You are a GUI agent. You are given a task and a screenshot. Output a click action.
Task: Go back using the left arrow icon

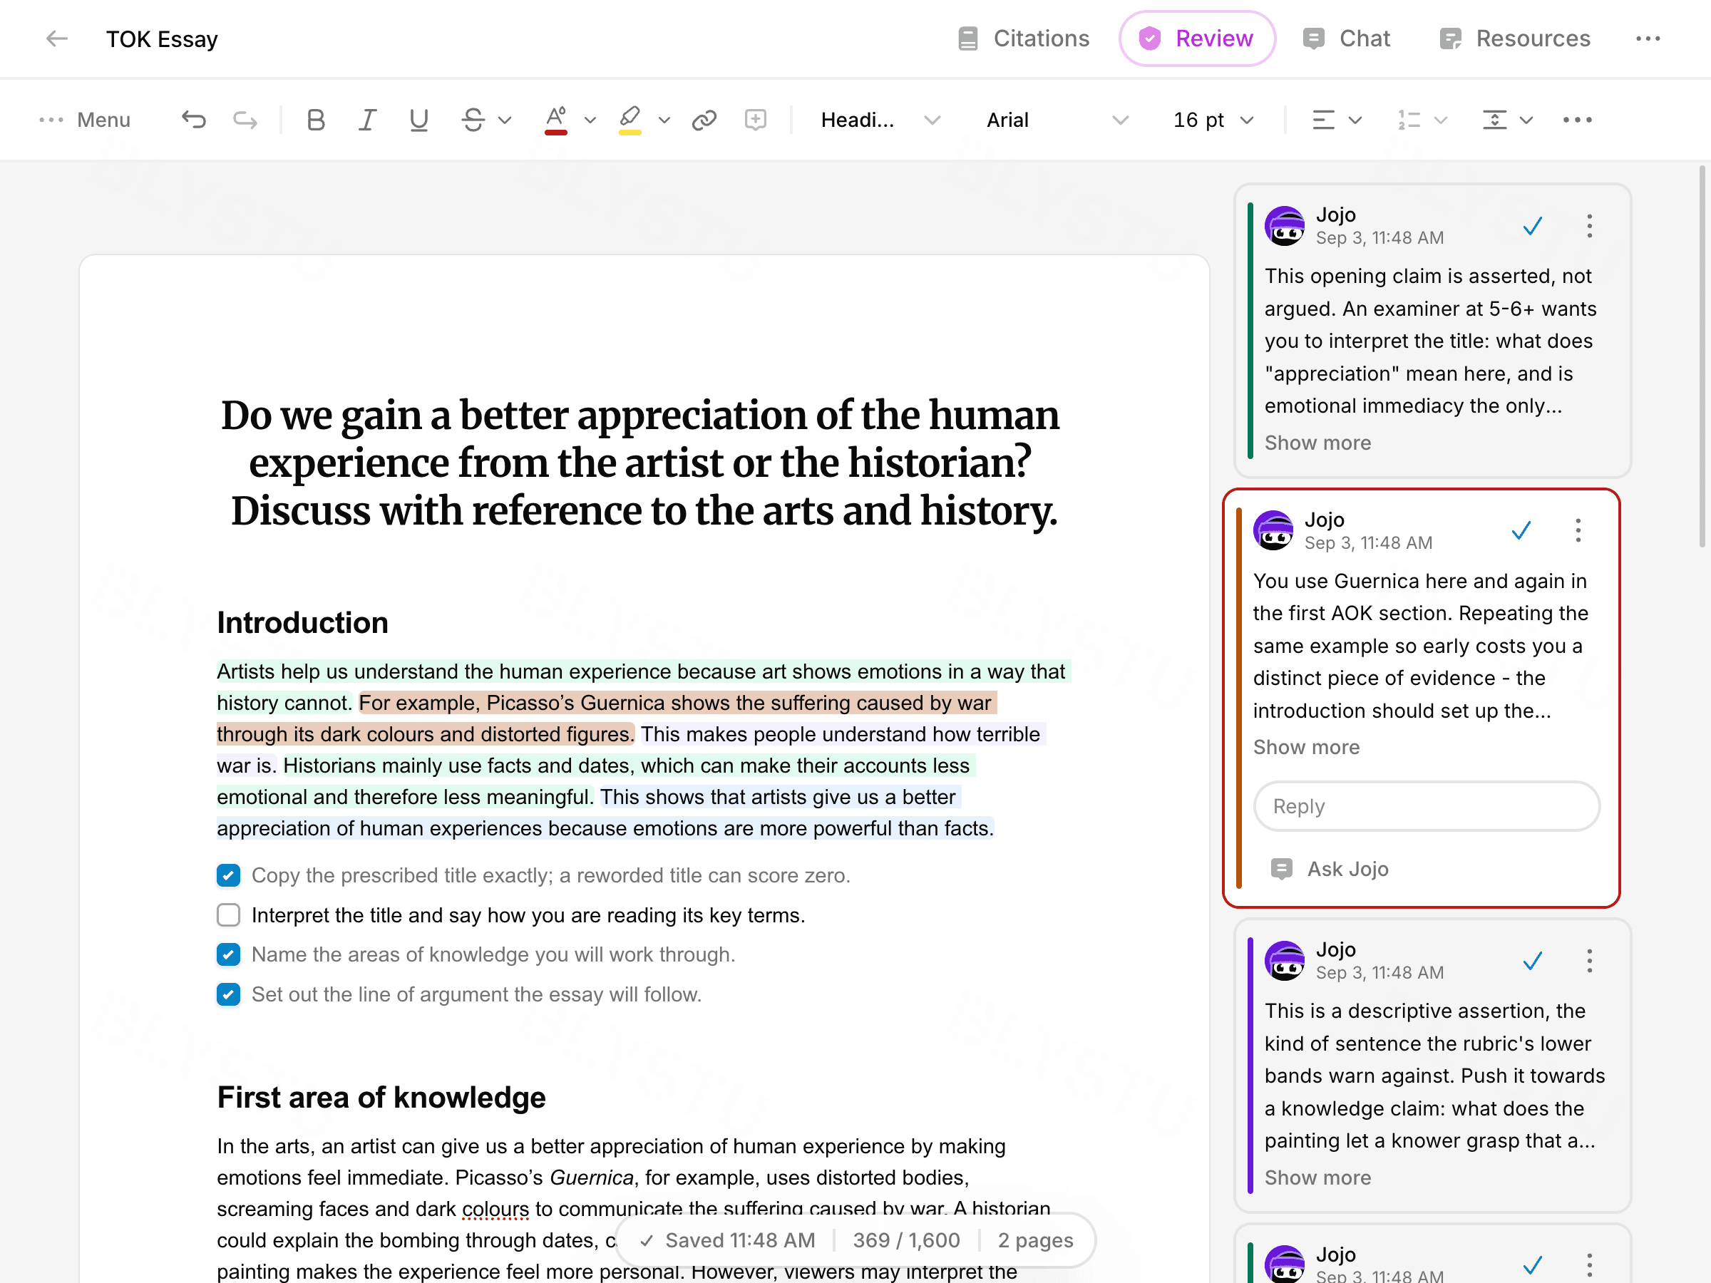pos(57,38)
